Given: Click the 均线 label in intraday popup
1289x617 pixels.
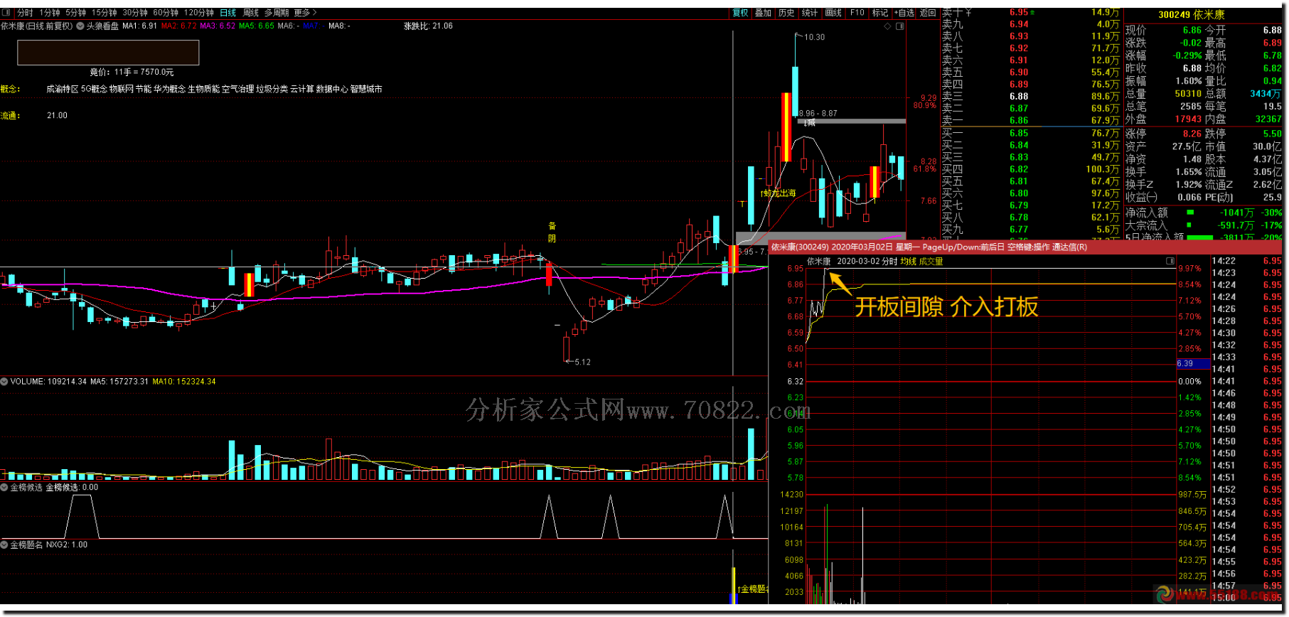Looking at the screenshot, I should pyautogui.click(x=908, y=262).
